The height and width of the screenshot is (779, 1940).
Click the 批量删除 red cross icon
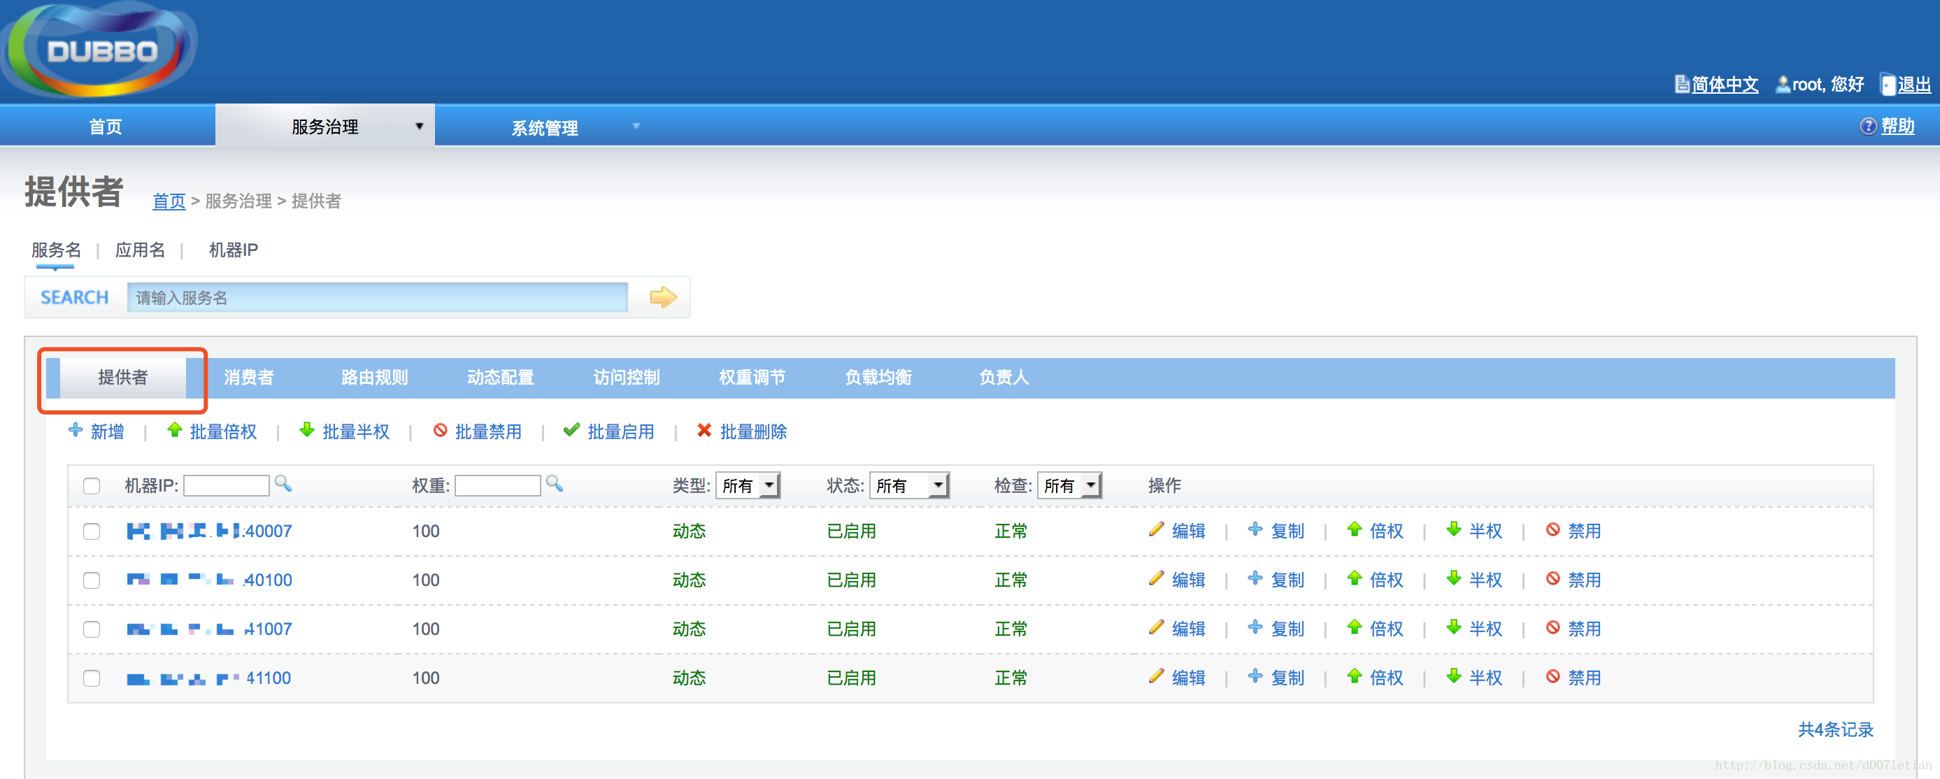pos(704,430)
